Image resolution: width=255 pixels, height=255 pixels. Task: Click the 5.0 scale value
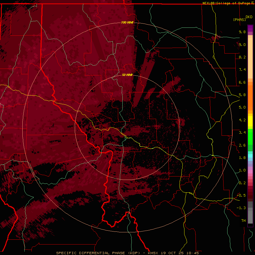click(x=242, y=107)
